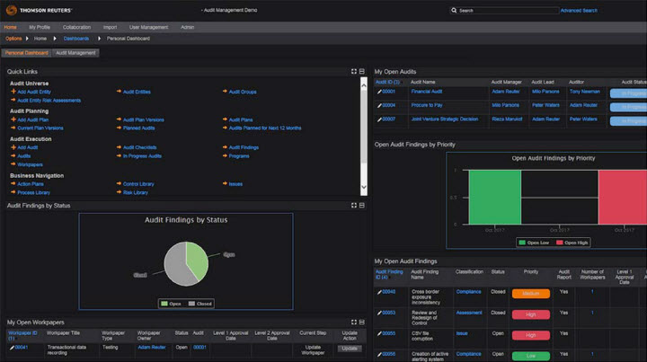Open the Audits Planned for Next 12 Months link
The image size is (647, 362).
tap(265, 128)
